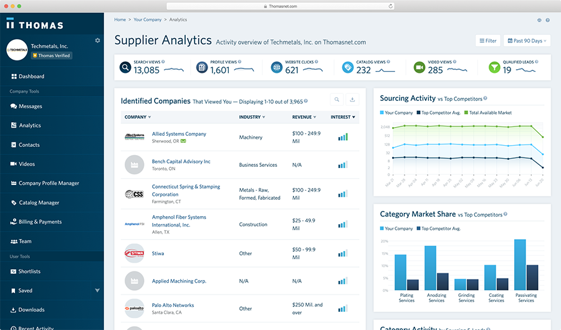
Task: Click the Thomas logo in the sidebar
Action: (x=35, y=24)
